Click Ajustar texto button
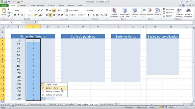Image resolution: width=195 pixels, height=109 pixels. tap(72, 11)
